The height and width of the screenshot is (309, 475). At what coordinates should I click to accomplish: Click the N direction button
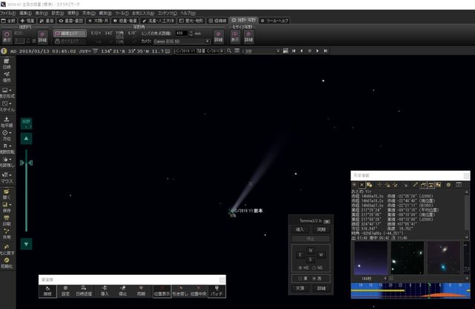[310, 250]
